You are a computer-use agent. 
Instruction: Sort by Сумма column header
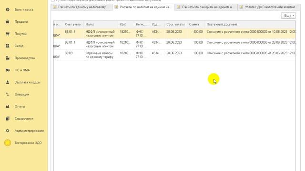[196, 24]
